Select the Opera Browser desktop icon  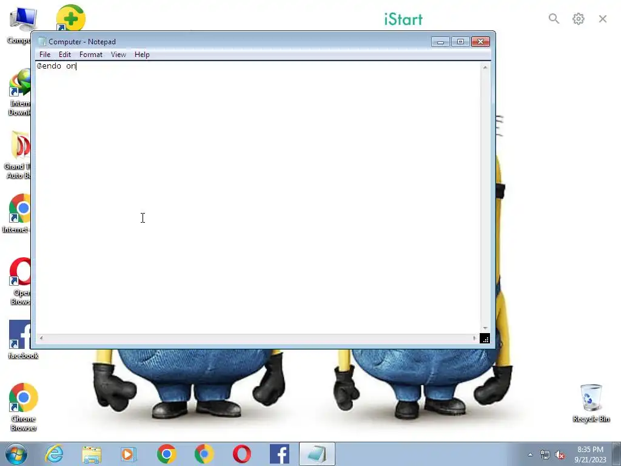(20, 282)
